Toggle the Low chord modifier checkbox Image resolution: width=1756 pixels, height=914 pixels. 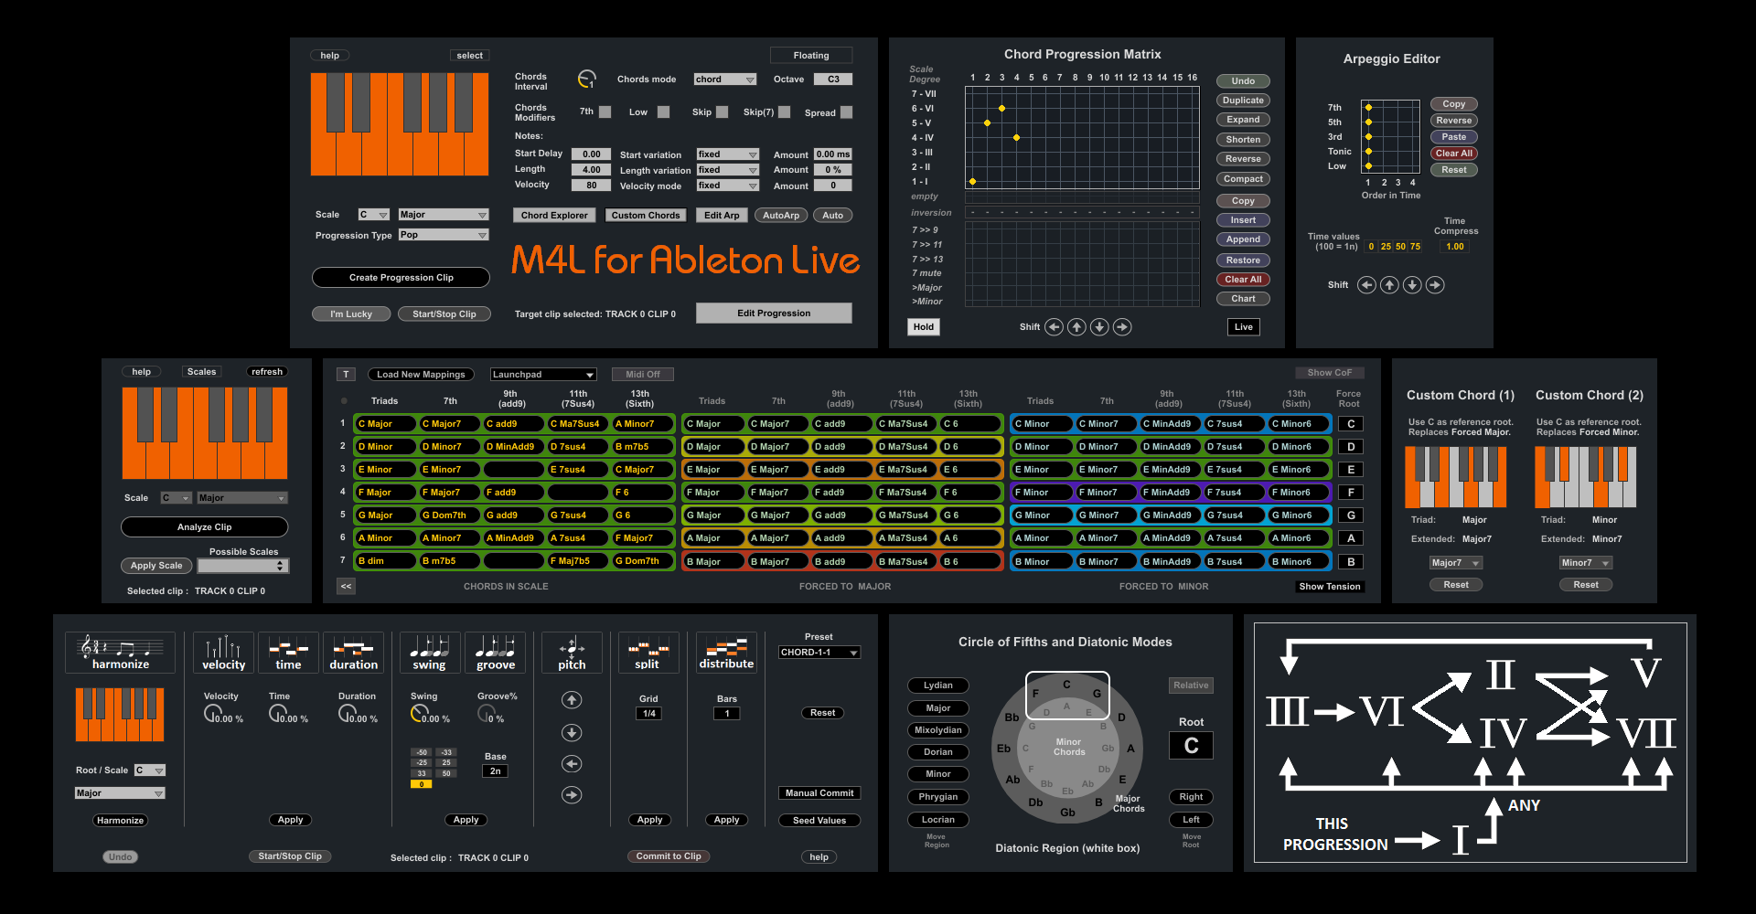click(x=663, y=112)
